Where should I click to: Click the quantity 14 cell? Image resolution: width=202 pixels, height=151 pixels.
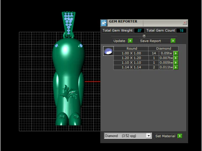[154, 53]
